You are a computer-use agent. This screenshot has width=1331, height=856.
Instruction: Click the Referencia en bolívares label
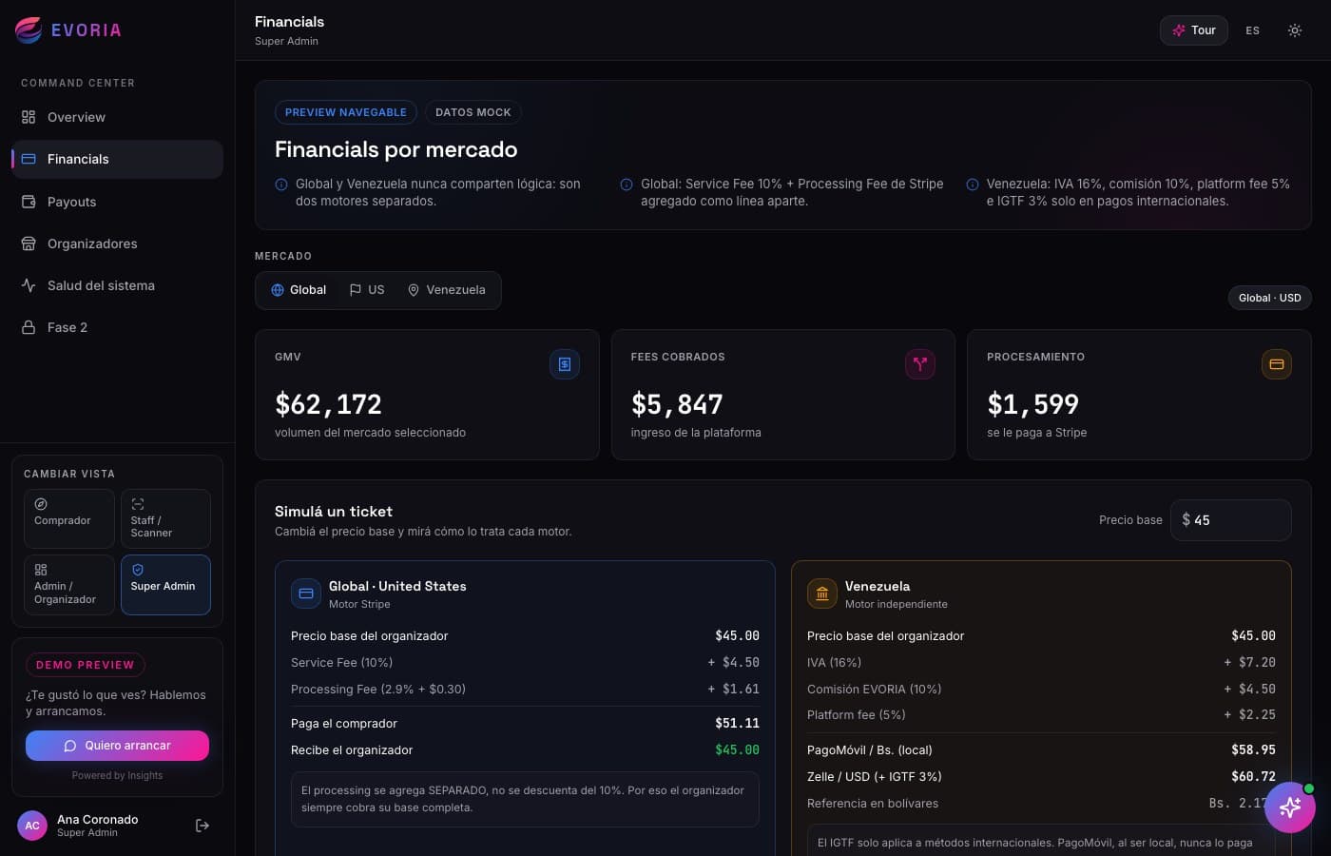tap(873, 804)
